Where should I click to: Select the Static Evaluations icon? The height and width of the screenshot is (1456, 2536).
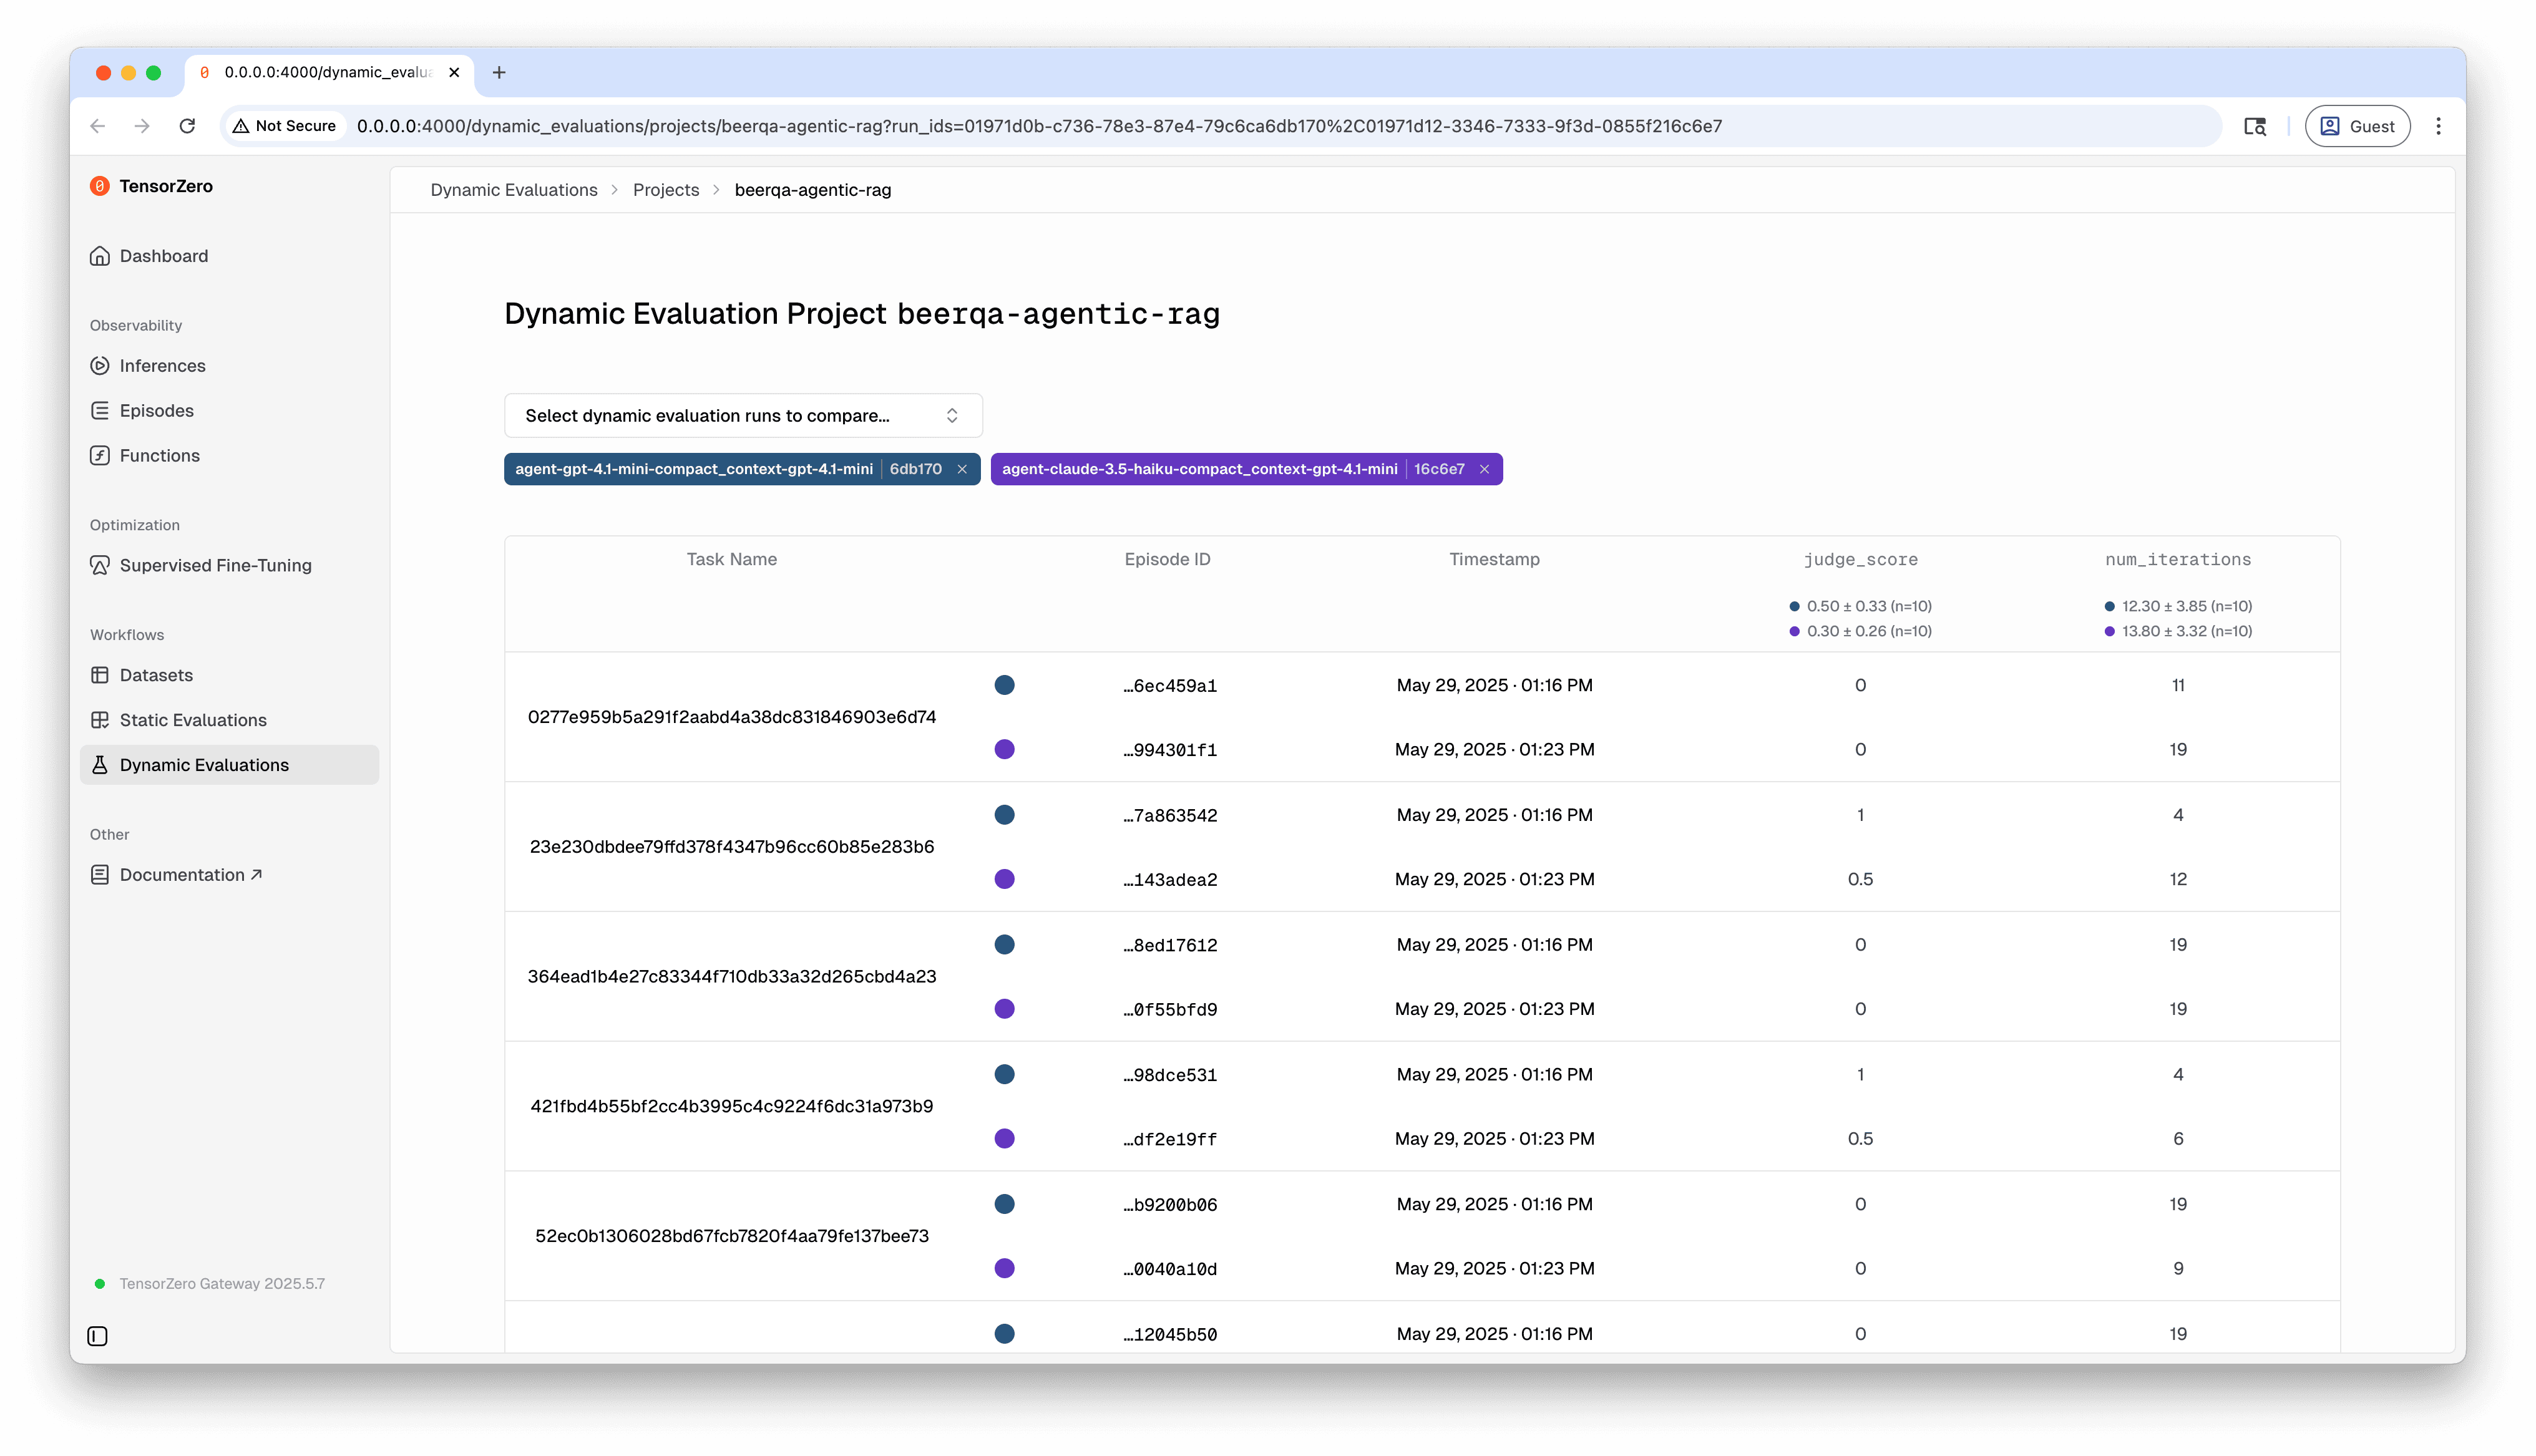pos(100,719)
